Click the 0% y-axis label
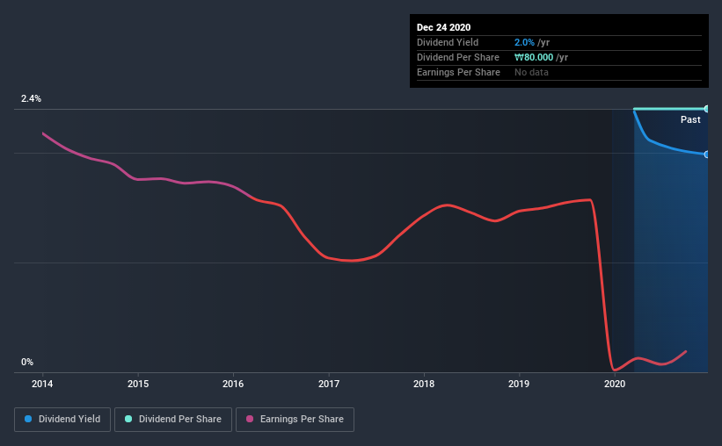Image resolution: width=722 pixels, height=446 pixels. tap(27, 362)
